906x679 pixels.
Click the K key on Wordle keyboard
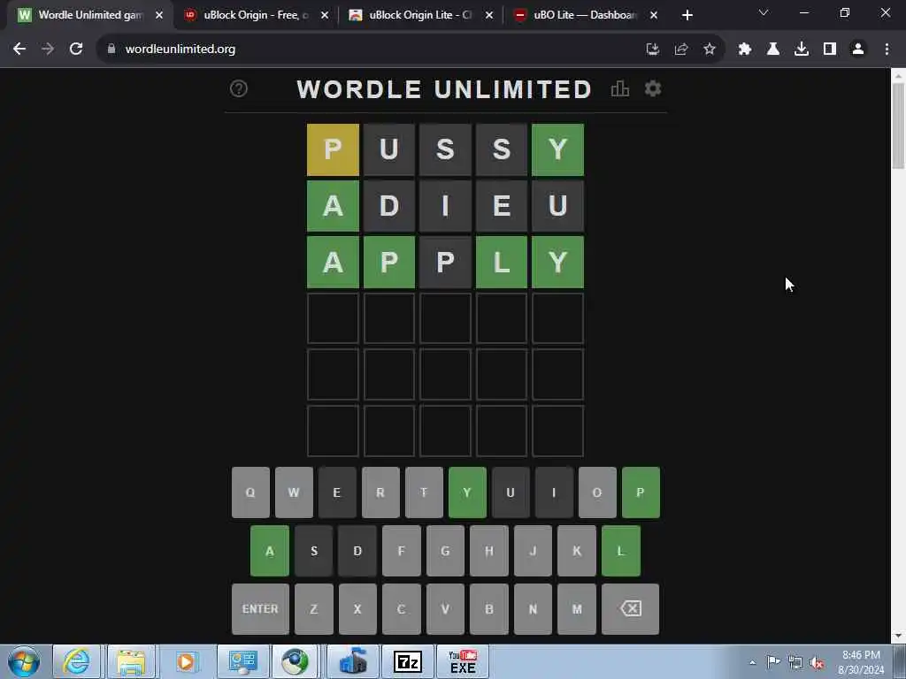(x=577, y=551)
